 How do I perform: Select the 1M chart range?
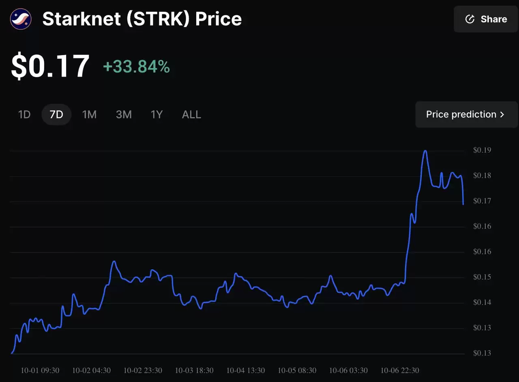(90, 114)
